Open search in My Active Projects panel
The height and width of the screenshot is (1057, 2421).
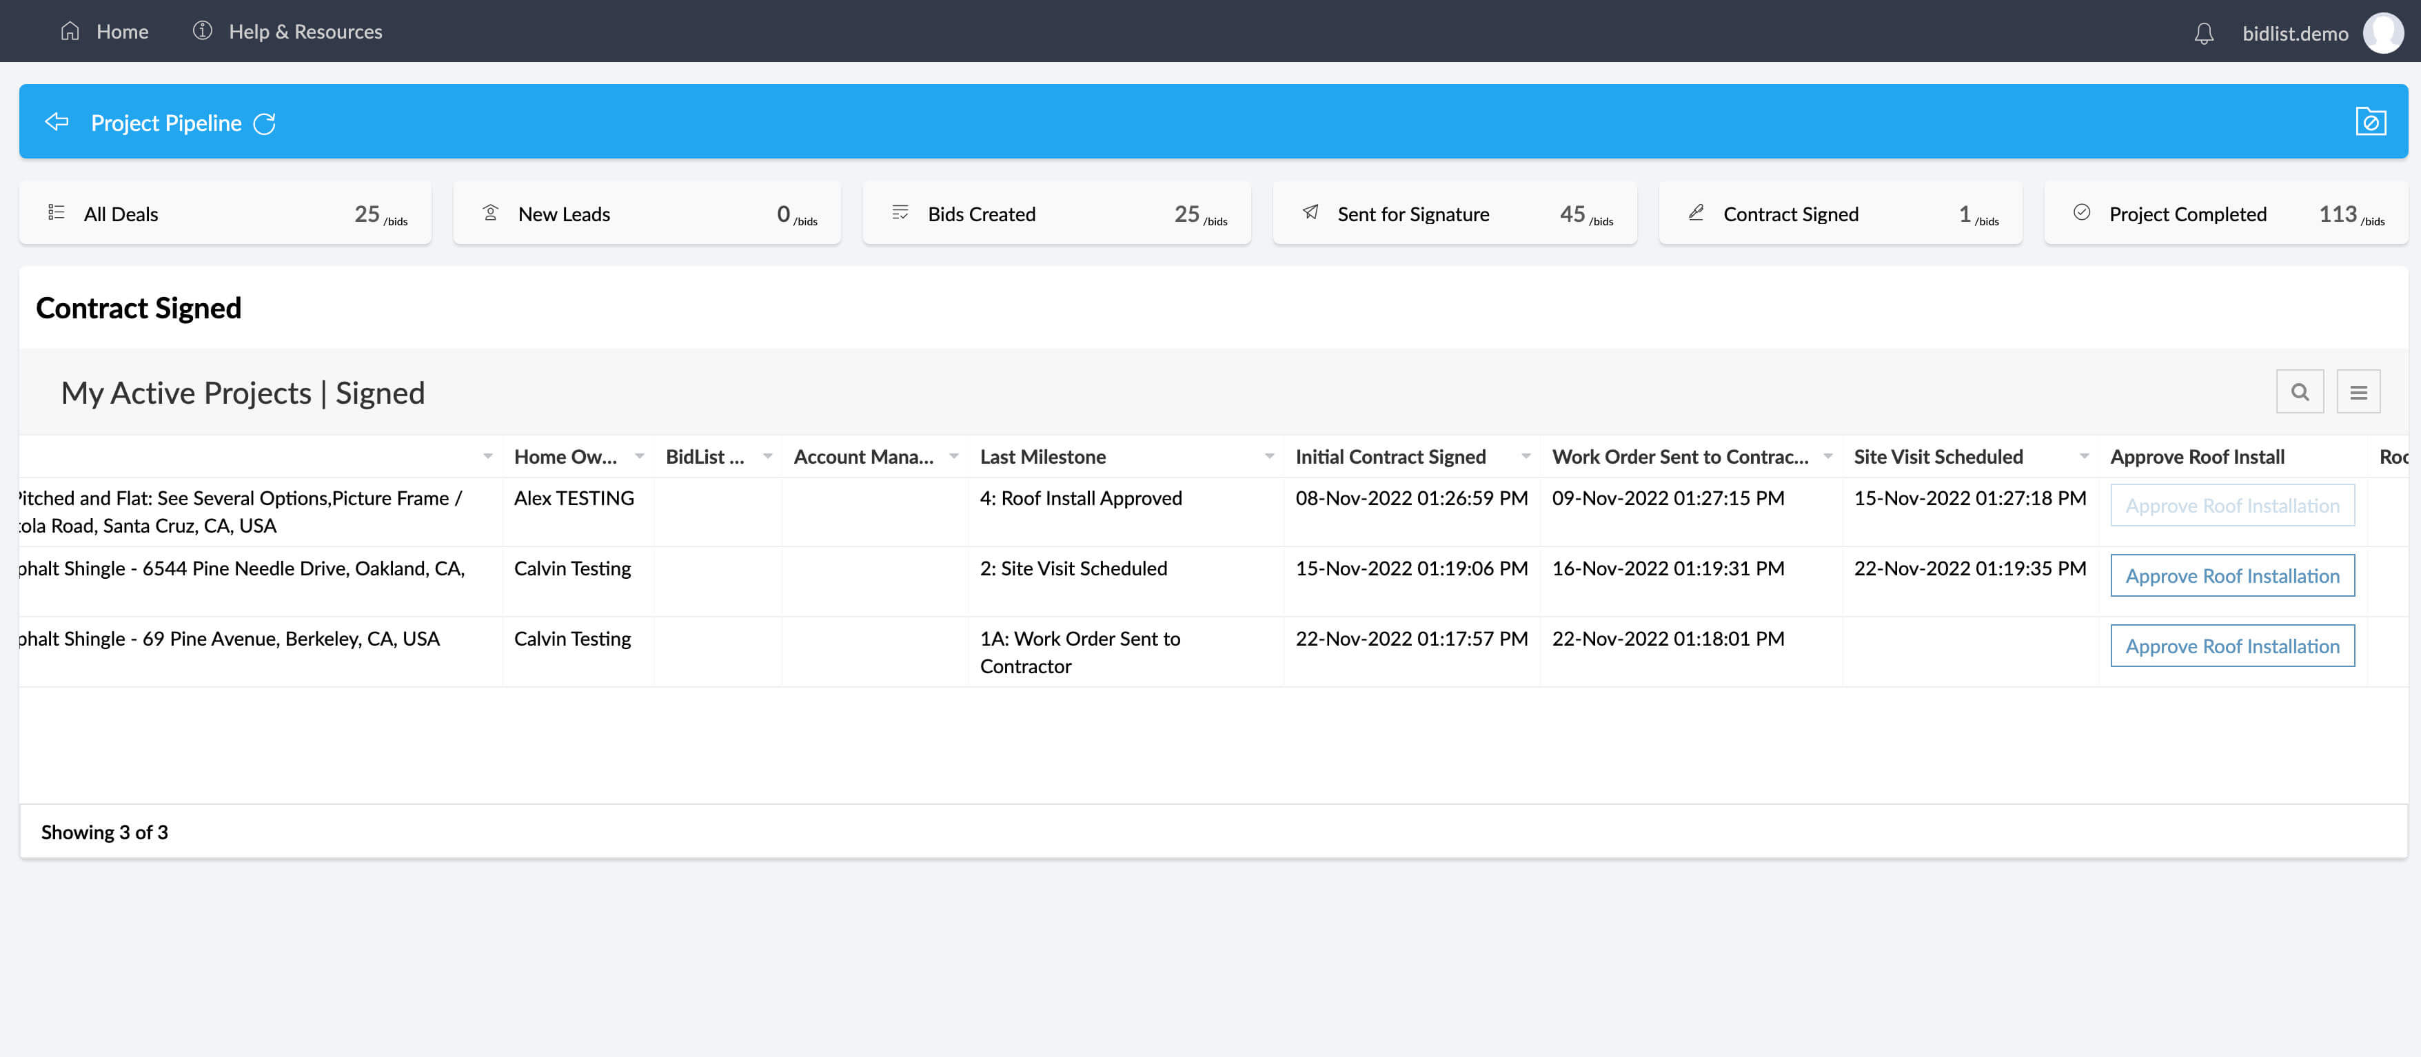click(2300, 391)
